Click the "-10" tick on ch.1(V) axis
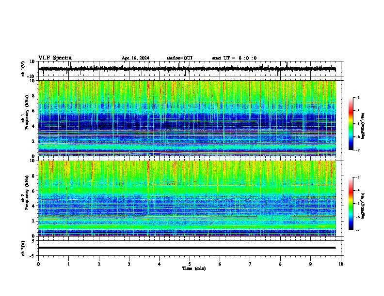Screen dimensions: 384x296 31,76
